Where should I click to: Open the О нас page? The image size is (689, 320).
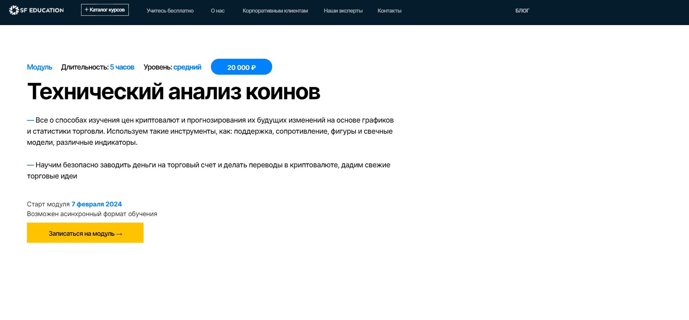217,11
